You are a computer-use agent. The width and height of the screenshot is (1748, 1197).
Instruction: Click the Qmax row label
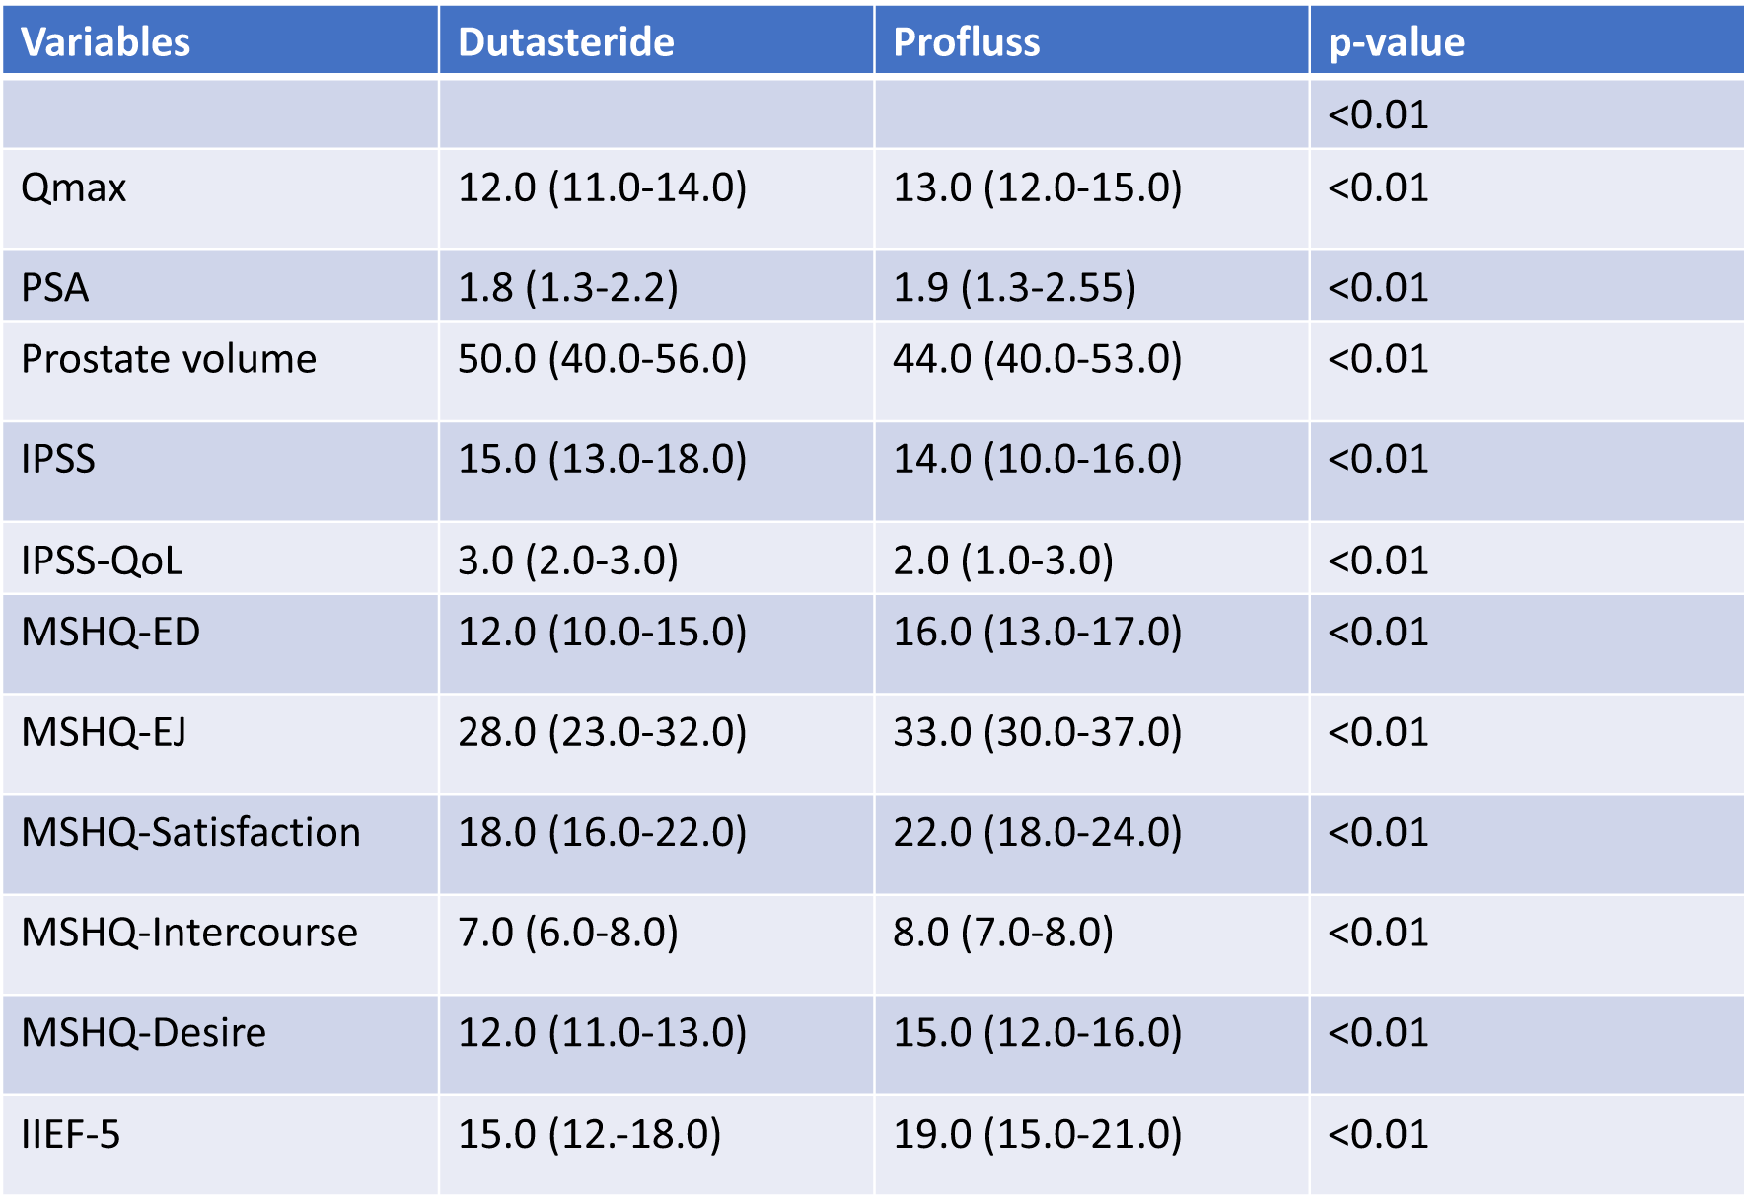[74, 187]
